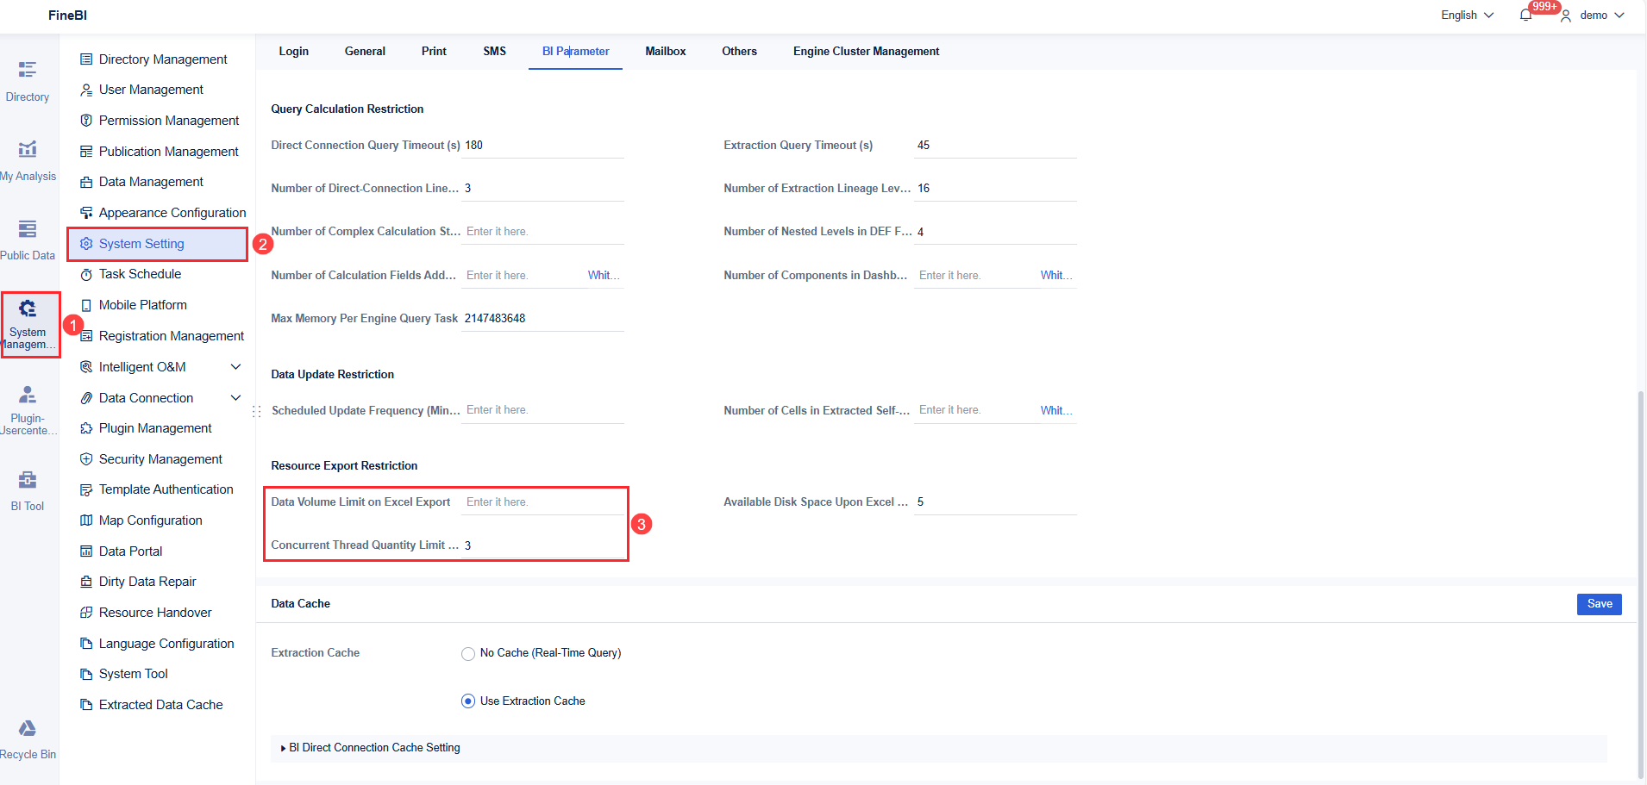Screen dimensions: 1647x785
Task: Open the English language dropdown
Action: click(x=1467, y=16)
